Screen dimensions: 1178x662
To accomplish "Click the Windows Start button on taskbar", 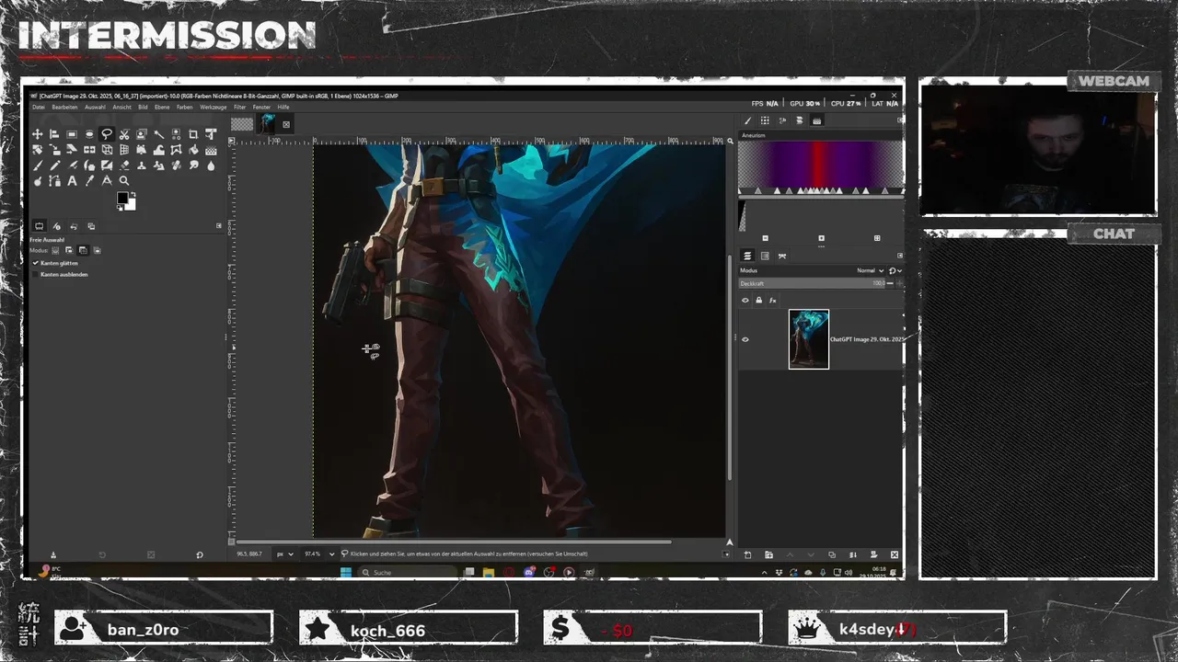I will (345, 572).
